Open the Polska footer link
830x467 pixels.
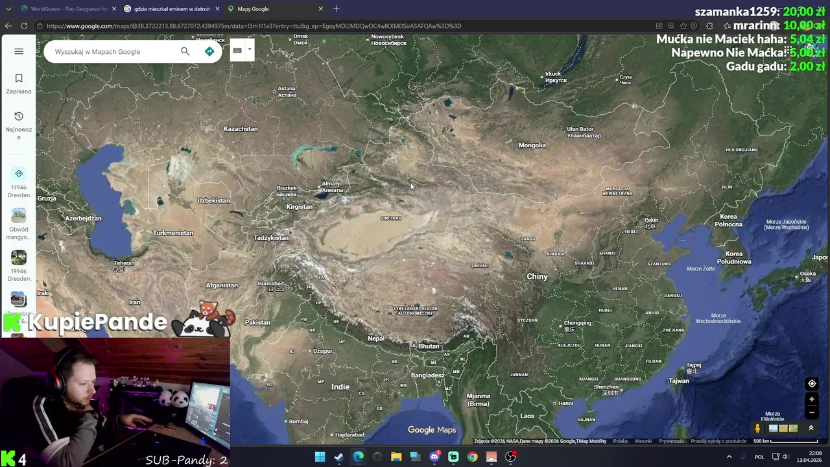[620, 441]
